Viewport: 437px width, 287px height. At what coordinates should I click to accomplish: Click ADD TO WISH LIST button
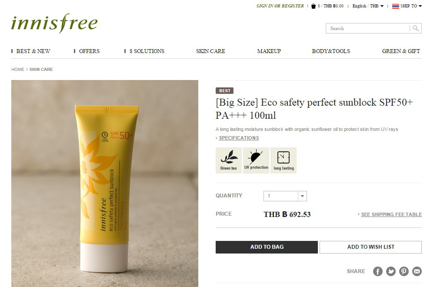pos(370,247)
